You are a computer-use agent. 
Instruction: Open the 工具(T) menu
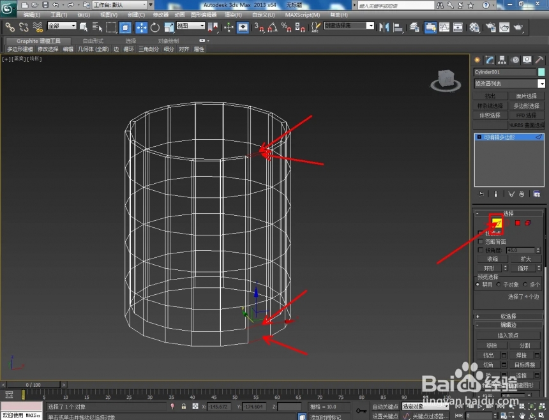click(x=59, y=15)
